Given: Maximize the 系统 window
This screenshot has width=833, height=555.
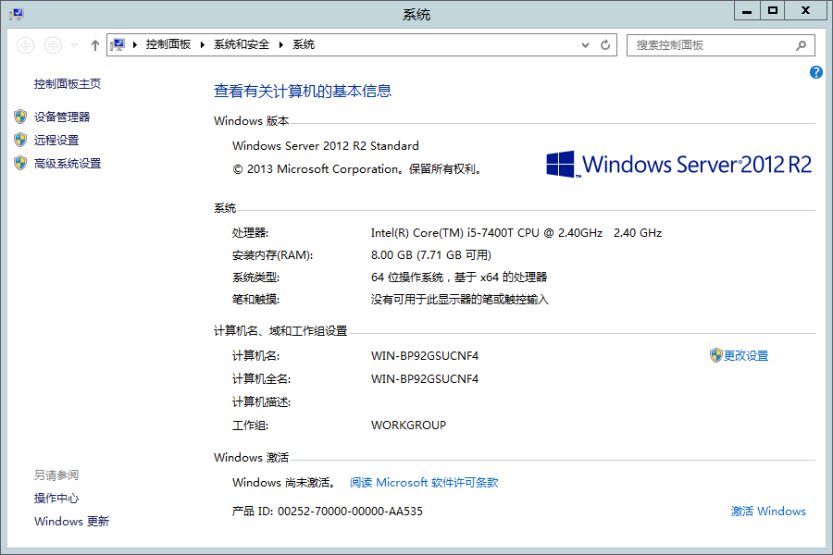Looking at the screenshot, I should (773, 10).
